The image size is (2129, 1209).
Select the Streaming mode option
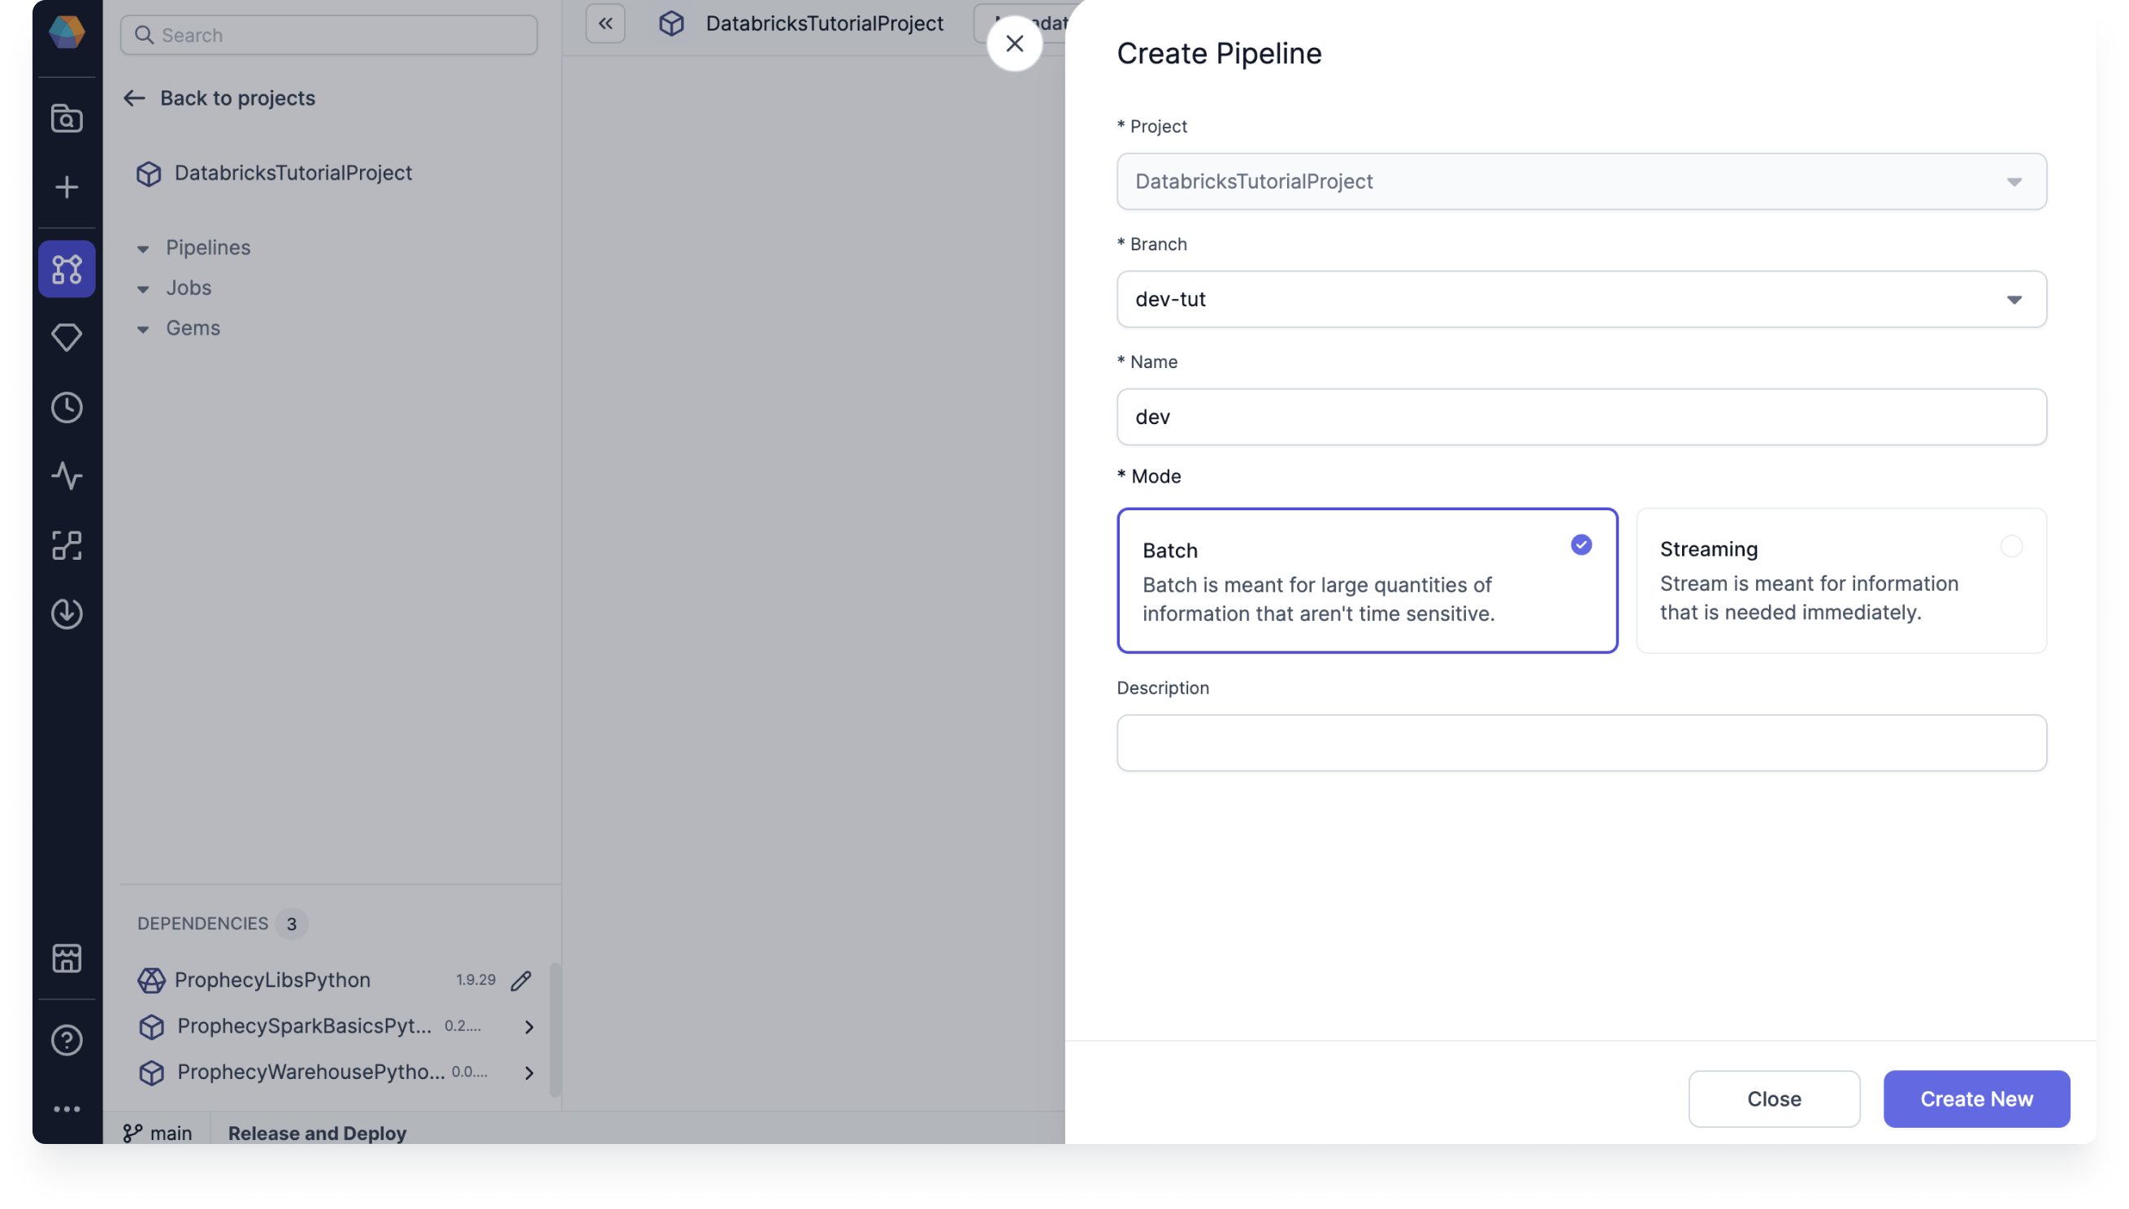[1841, 580]
